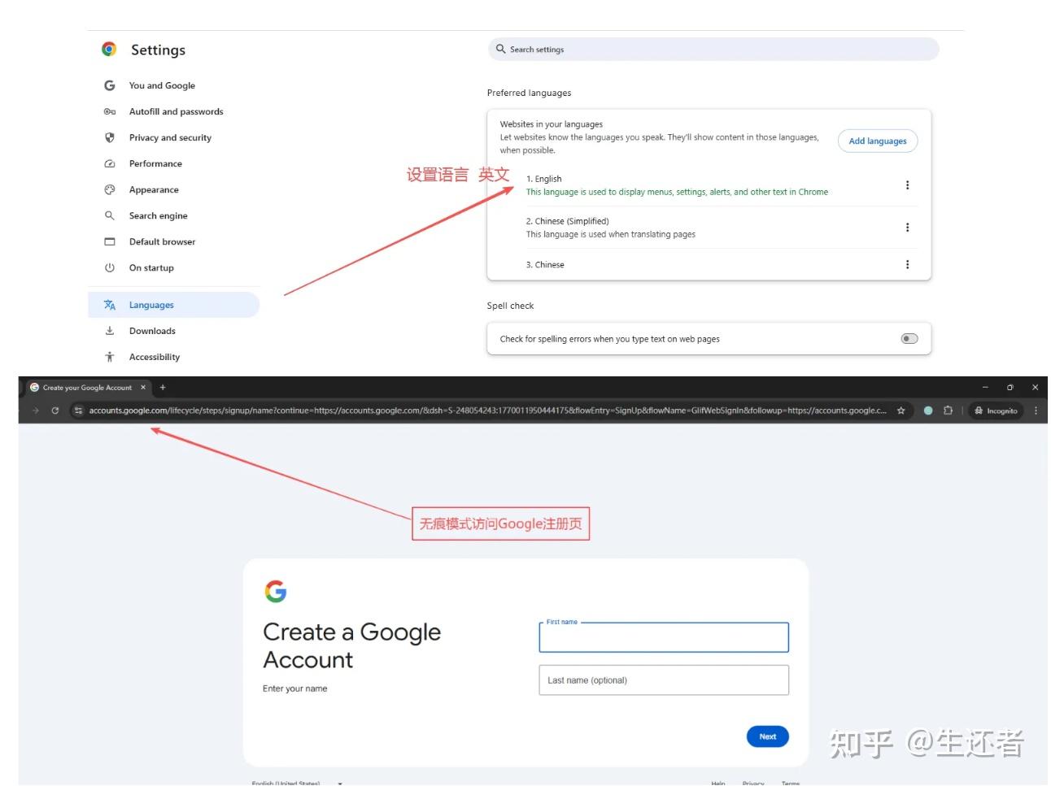Viewport: 1051px width, 786px height.
Task: Bookmark this page with the star
Action: pyautogui.click(x=901, y=410)
